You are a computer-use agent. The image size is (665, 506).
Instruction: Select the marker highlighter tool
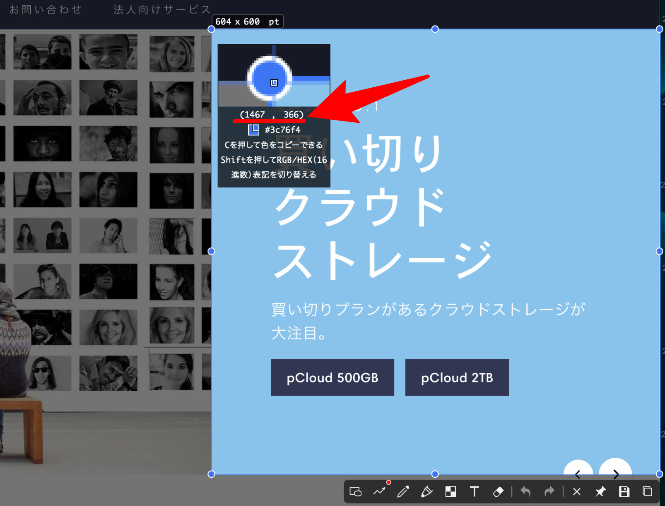point(427,492)
